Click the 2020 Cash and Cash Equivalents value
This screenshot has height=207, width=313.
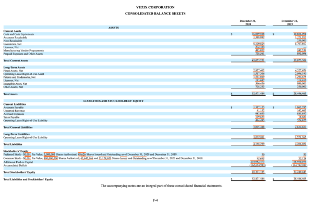coord(258,34)
